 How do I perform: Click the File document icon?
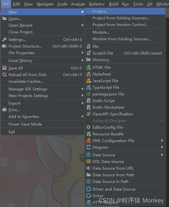point(88,46)
